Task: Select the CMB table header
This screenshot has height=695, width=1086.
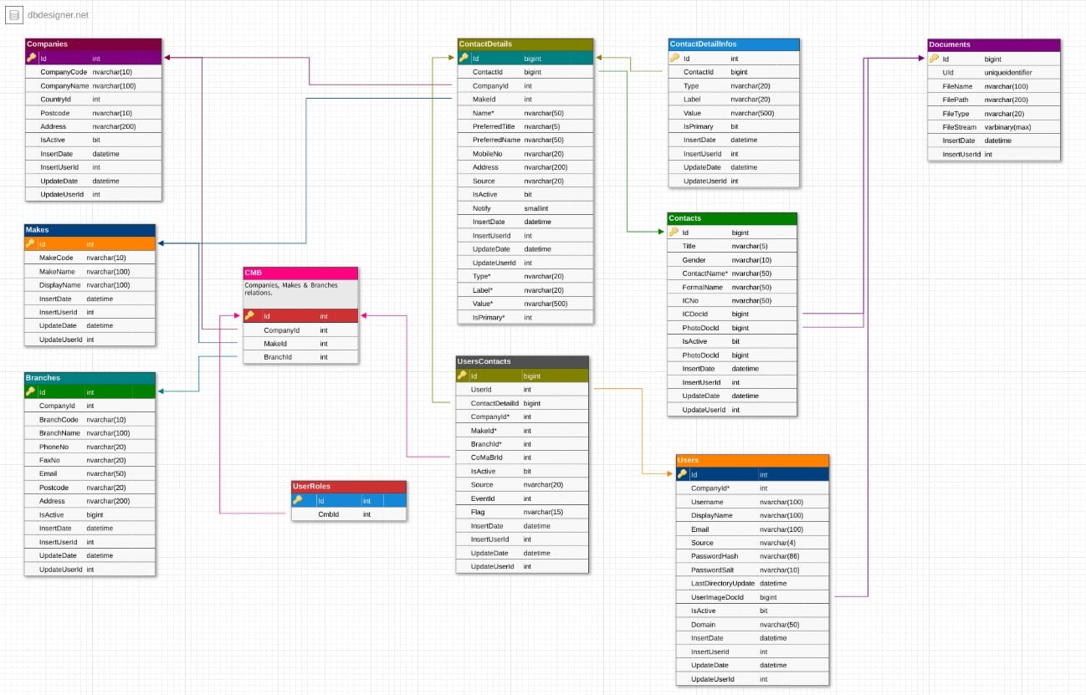Action: coord(300,273)
